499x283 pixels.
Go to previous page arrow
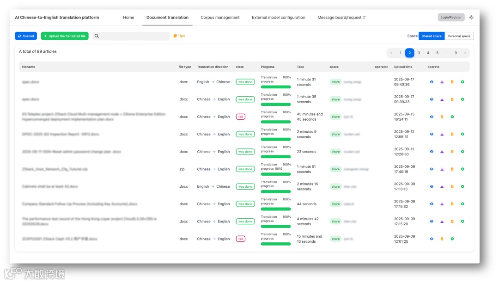pos(391,53)
